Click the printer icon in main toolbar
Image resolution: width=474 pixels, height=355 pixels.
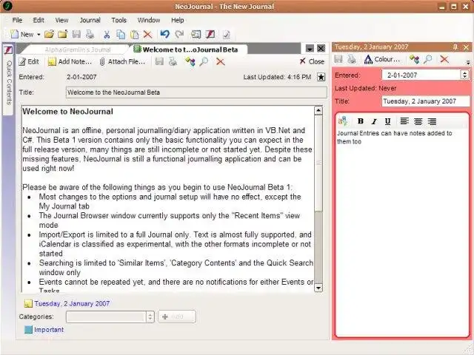(90, 35)
